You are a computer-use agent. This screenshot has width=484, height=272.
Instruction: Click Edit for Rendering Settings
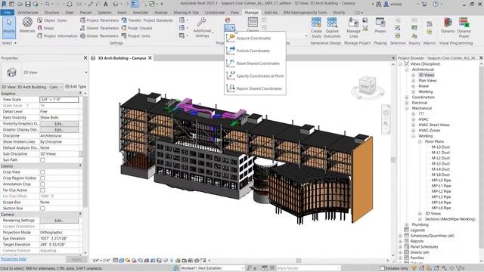click(x=59, y=221)
